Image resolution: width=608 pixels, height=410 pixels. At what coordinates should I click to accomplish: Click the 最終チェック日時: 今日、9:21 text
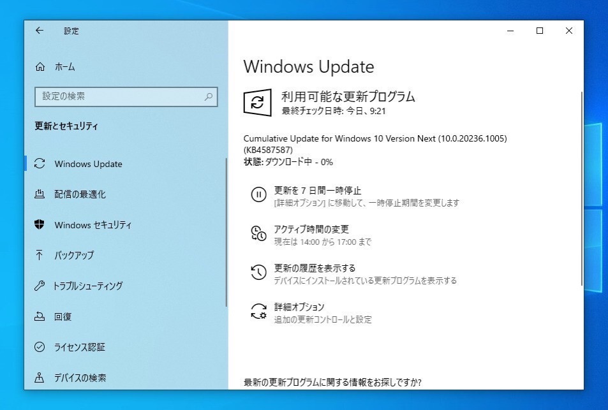pyautogui.click(x=334, y=111)
